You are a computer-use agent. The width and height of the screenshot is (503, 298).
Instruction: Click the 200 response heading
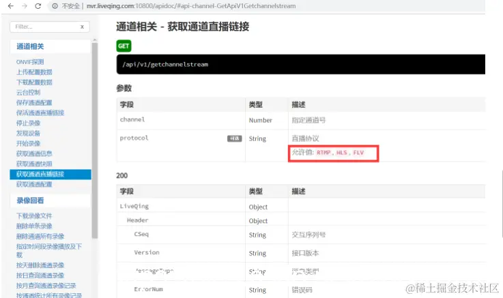tap(122, 176)
